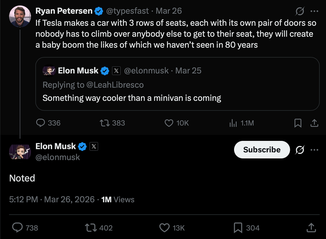326x239 pixels.
Task: Bookmark the Noted tweet showing 304
Action: [x=238, y=228]
